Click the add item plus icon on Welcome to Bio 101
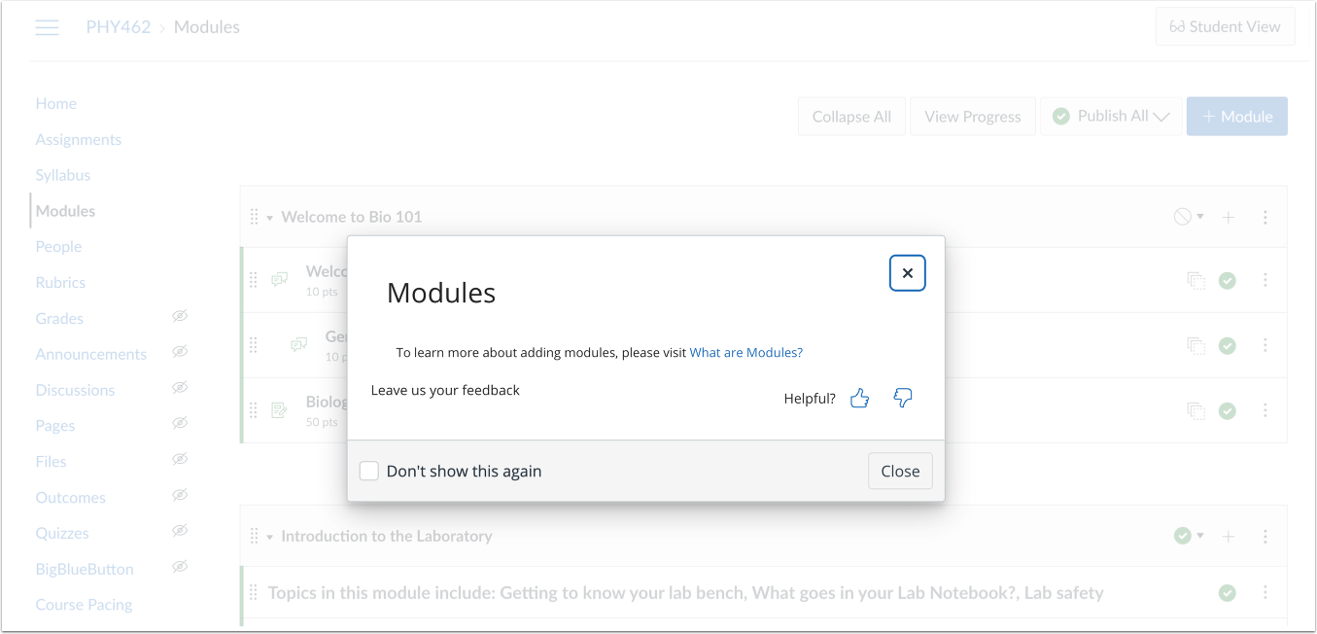1317x634 pixels. coord(1228,216)
